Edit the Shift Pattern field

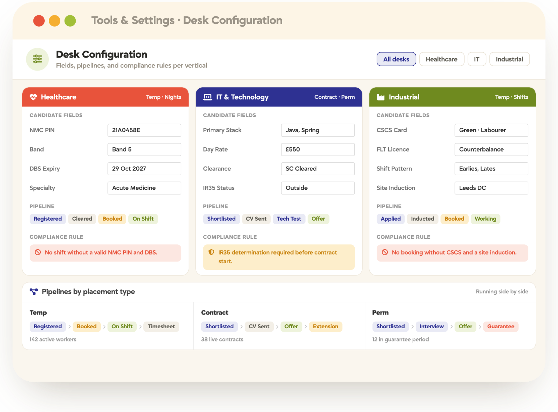(491, 169)
